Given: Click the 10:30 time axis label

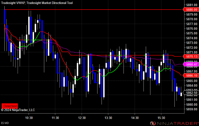Looking at the screenshot, I should 29,118.
